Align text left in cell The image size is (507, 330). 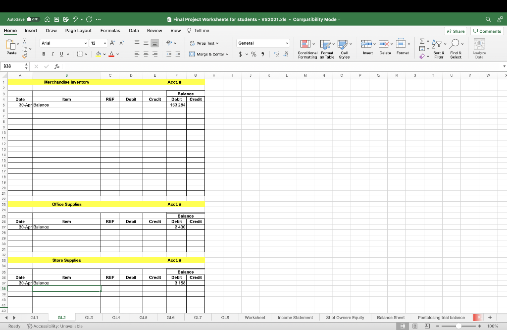tap(137, 54)
